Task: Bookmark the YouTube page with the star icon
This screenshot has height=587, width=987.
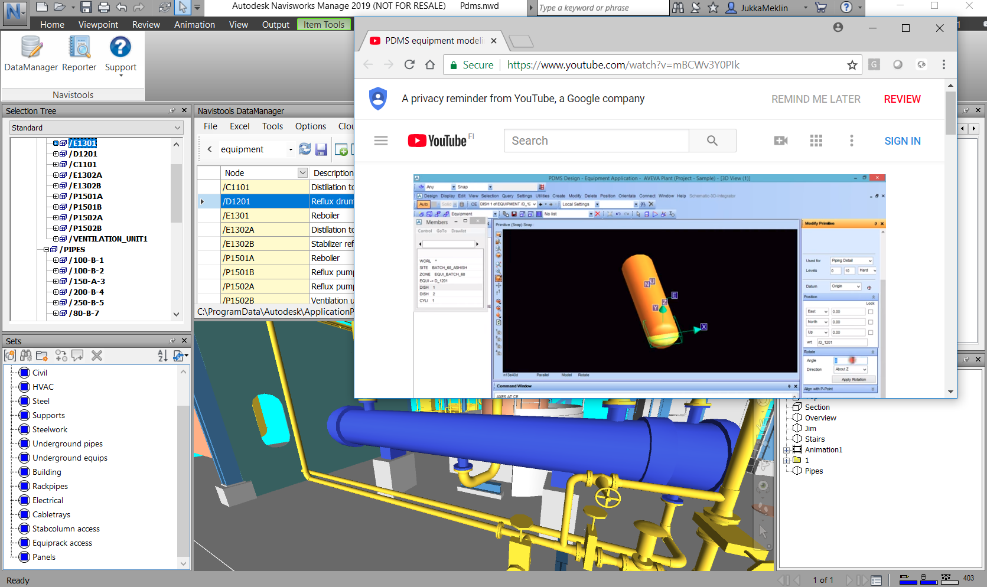Action: (x=852, y=65)
